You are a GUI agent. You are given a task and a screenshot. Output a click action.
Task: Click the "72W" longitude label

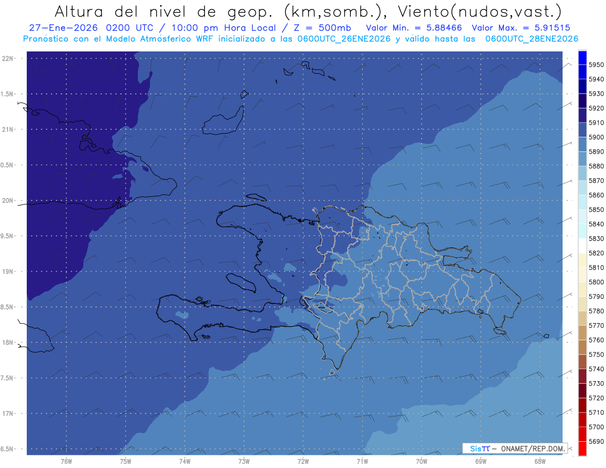pyautogui.click(x=303, y=461)
